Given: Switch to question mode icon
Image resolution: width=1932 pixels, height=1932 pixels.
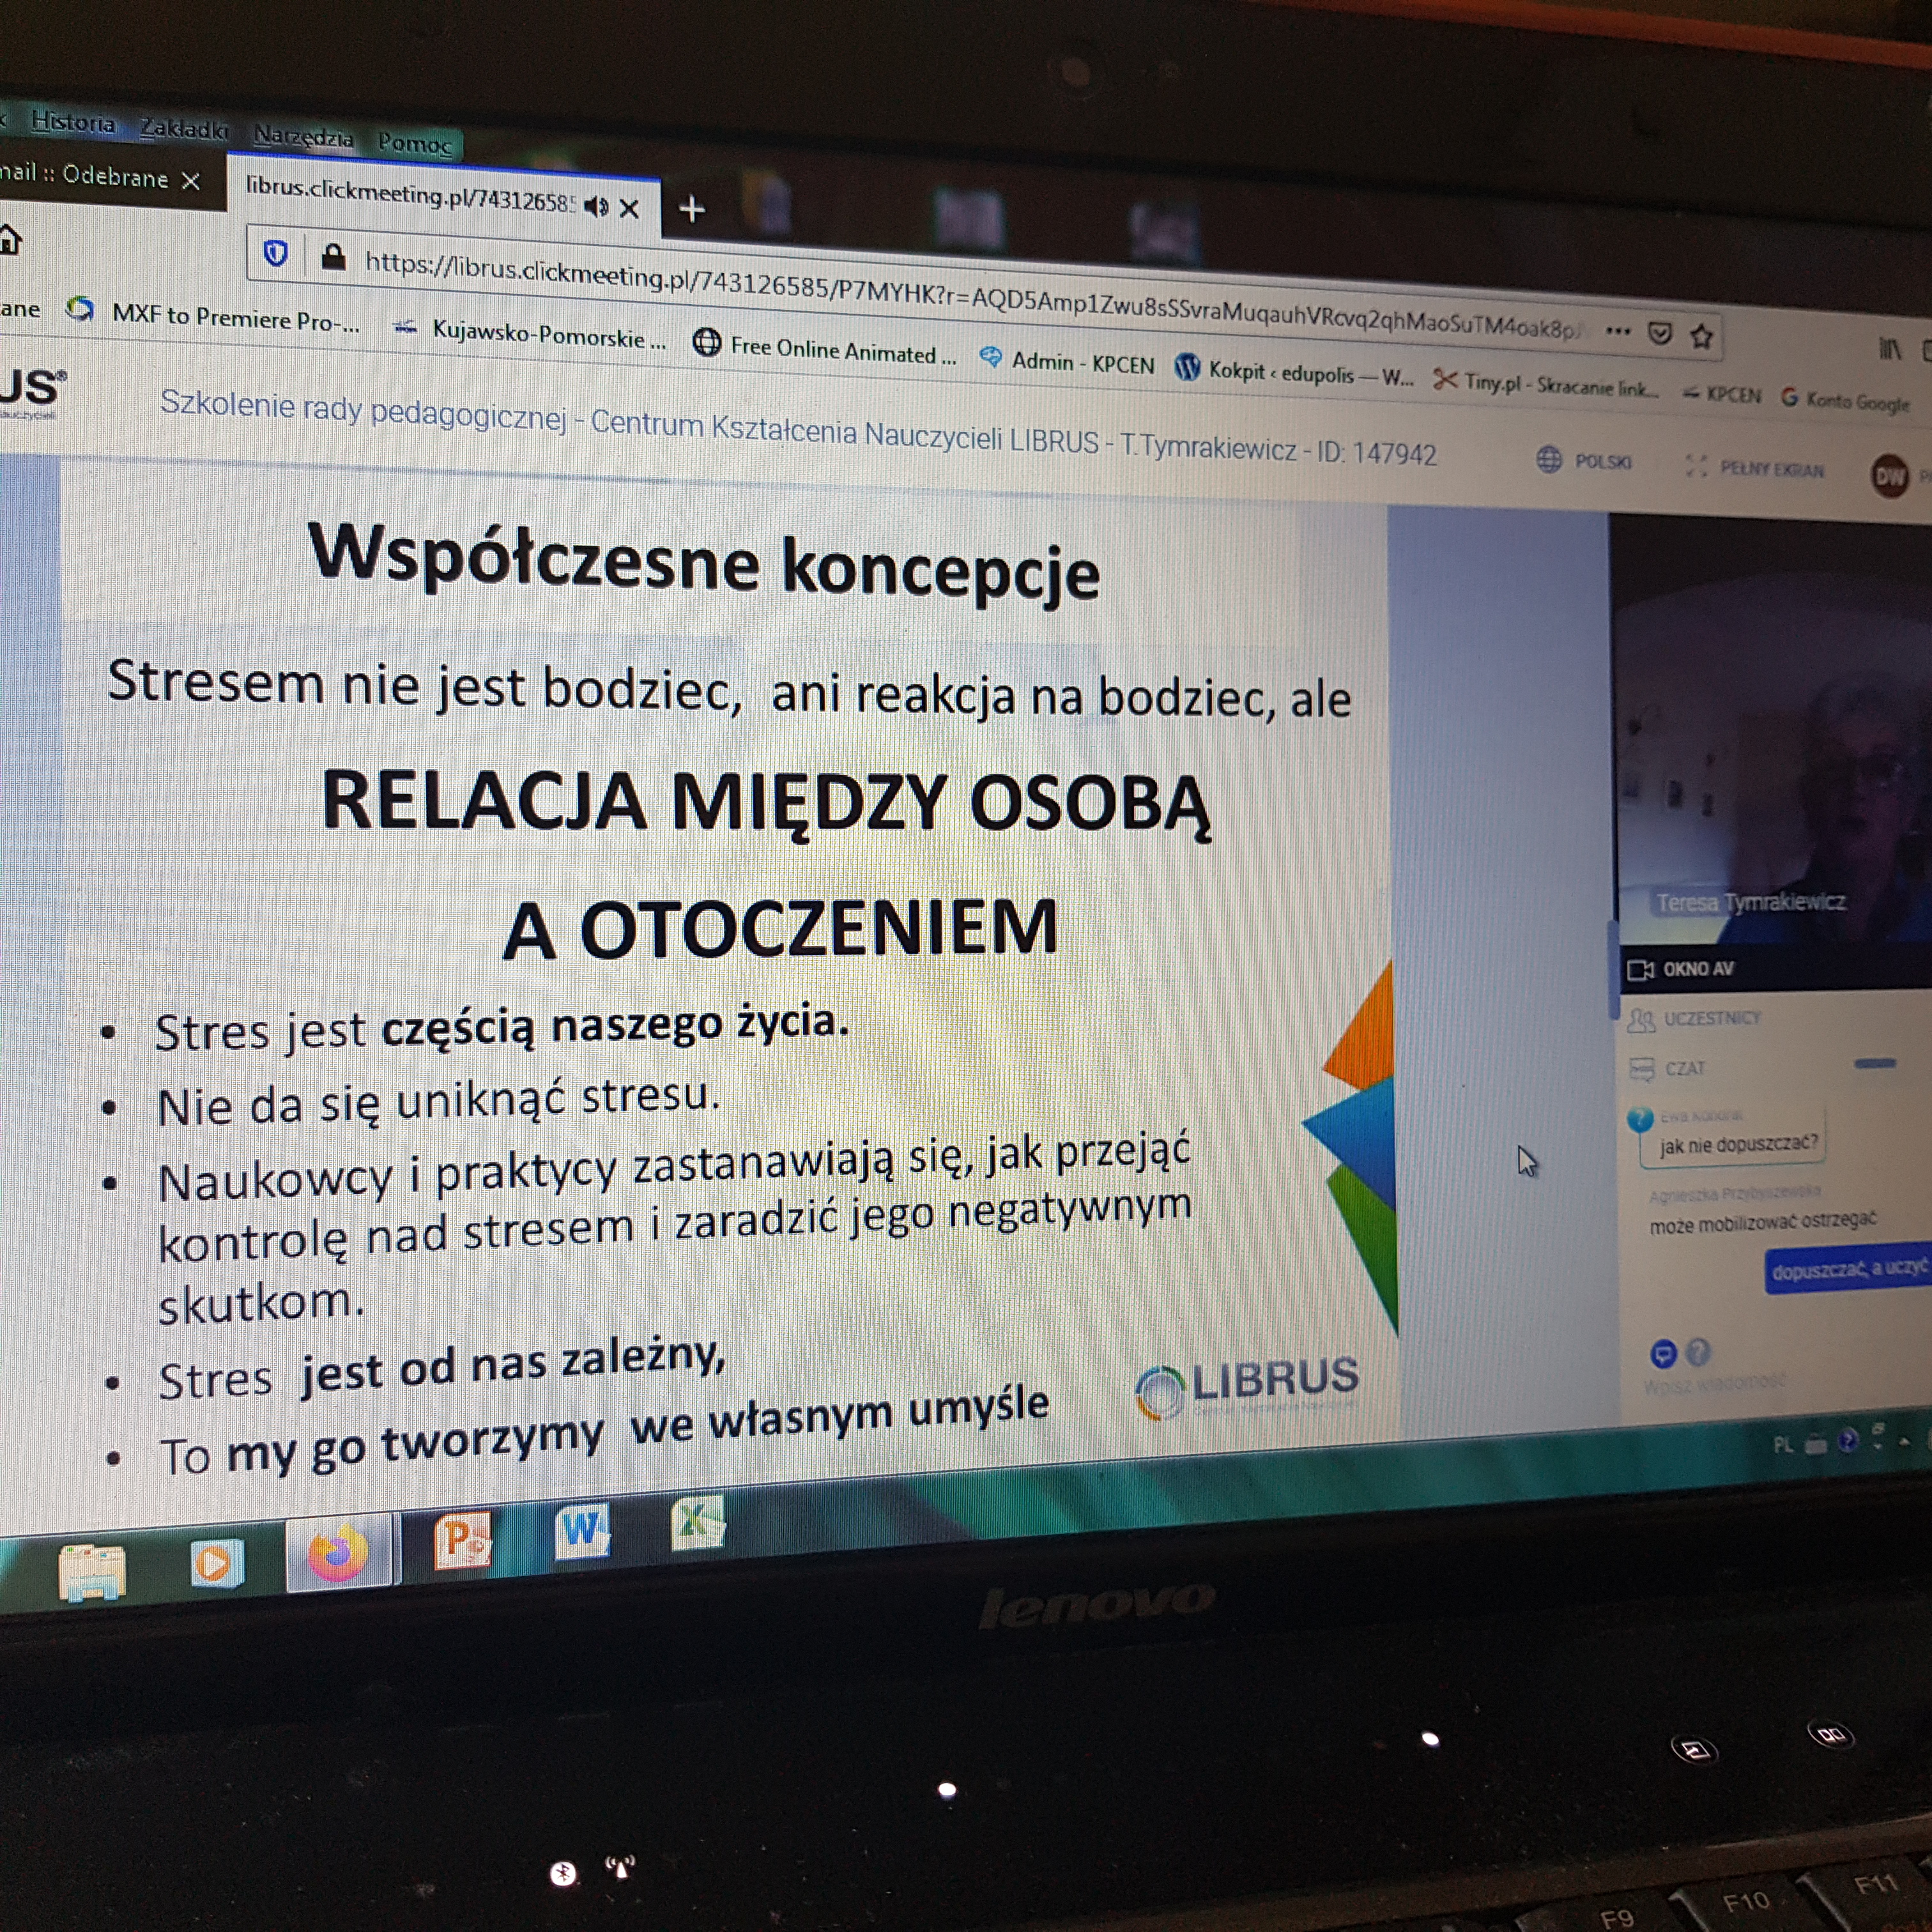Looking at the screenshot, I should (1698, 1352).
